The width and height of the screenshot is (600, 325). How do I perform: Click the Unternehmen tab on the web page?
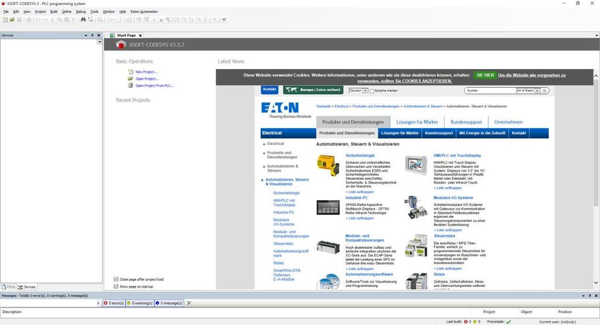point(508,122)
